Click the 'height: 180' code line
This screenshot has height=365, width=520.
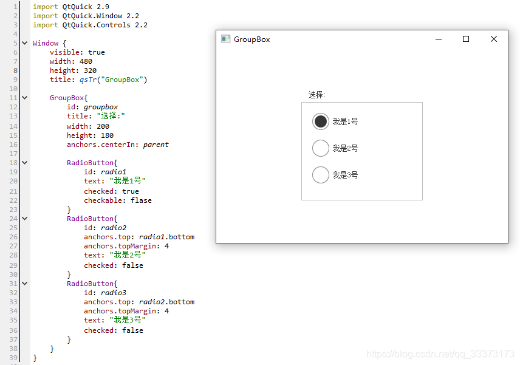pos(90,135)
